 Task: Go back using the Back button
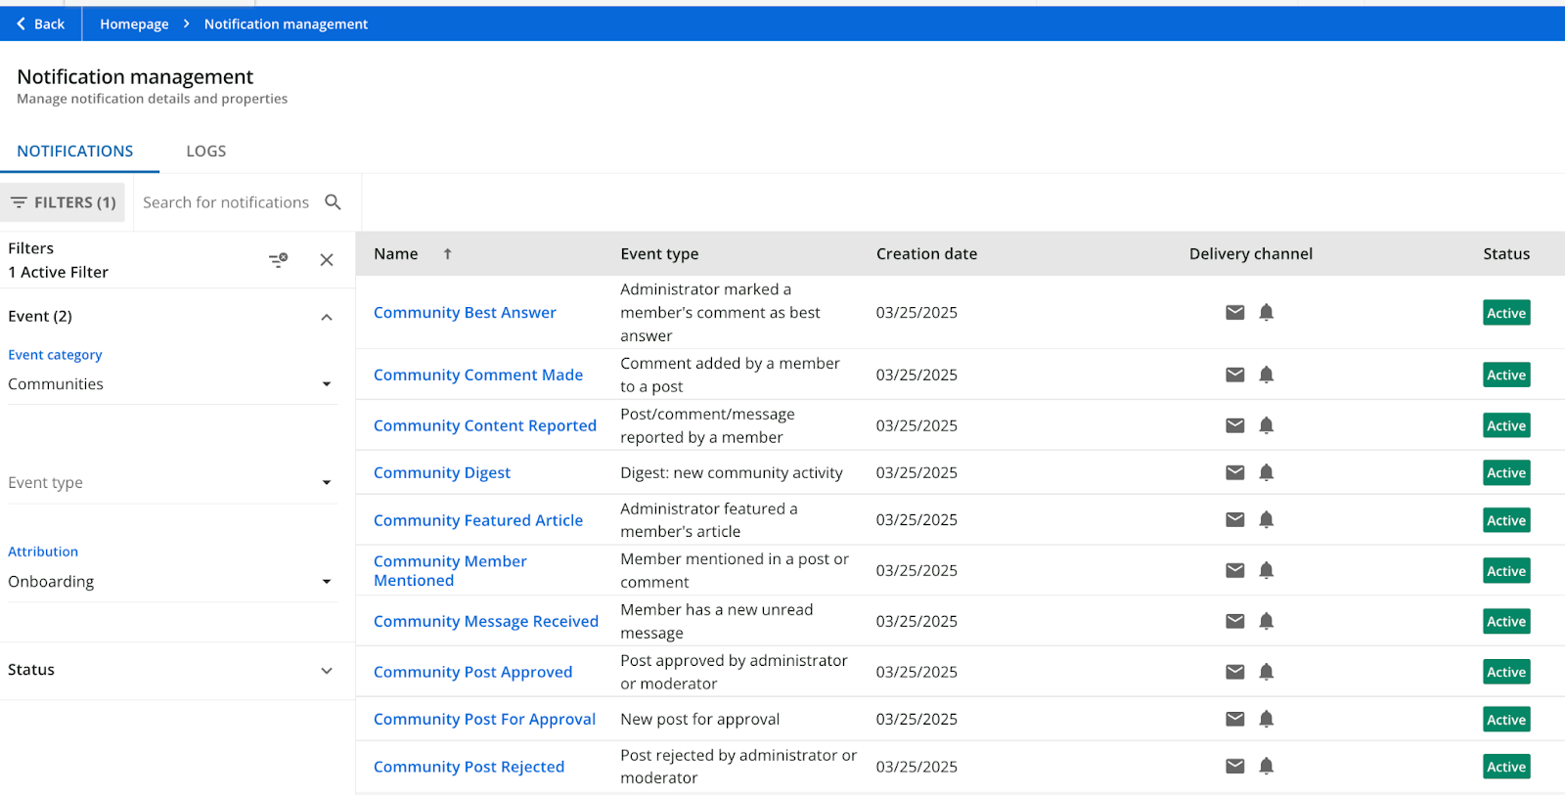pyautogui.click(x=40, y=24)
